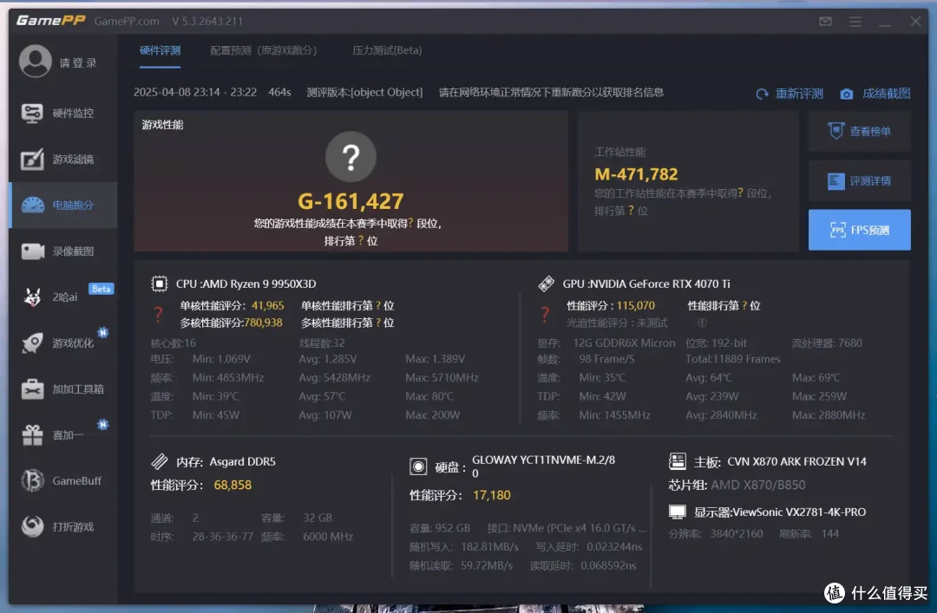Screen dimensions: 937x613
Task: Open 游戏优化 game optimization sidebar item
Action: click(x=62, y=343)
